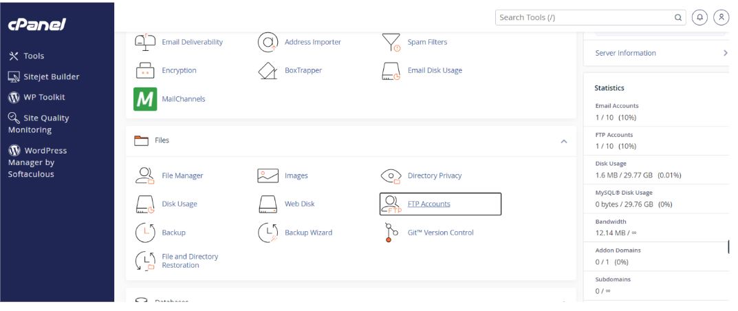The image size is (738, 311).
Task: Click the notifications bell icon
Action: pyautogui.click(x=700, y=17)
